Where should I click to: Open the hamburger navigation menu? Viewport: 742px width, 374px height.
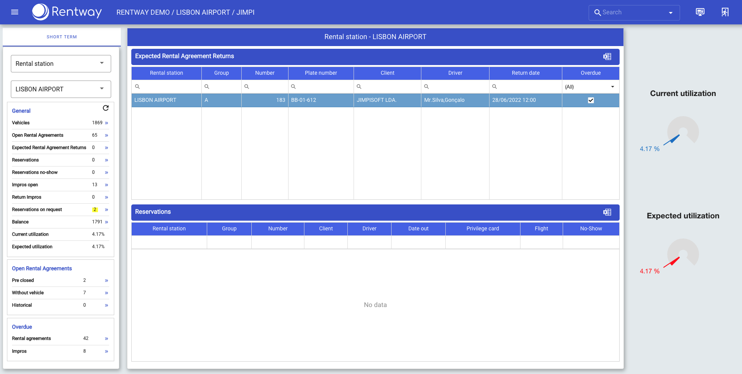pyautogui.click(x=14, y=12)
